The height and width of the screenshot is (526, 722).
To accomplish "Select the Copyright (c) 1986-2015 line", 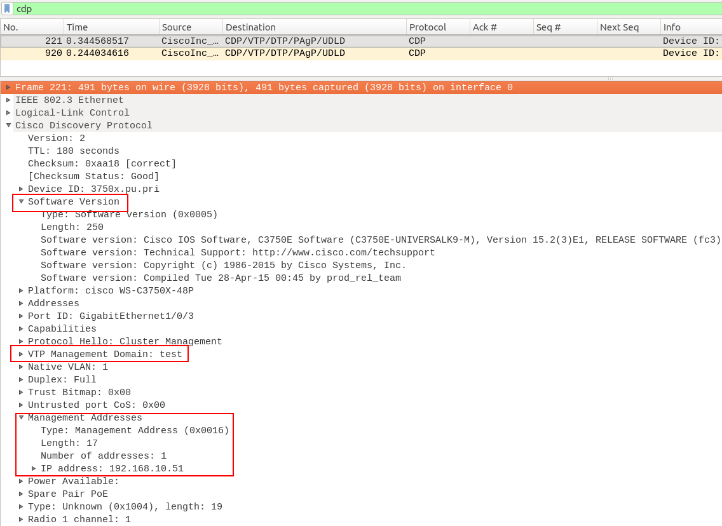I will click(223, 266).
